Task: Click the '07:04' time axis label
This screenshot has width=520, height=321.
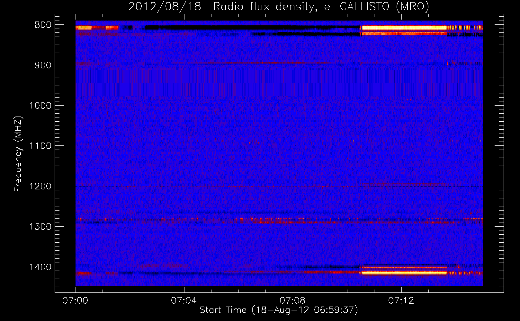Action: tap(184, 301)
